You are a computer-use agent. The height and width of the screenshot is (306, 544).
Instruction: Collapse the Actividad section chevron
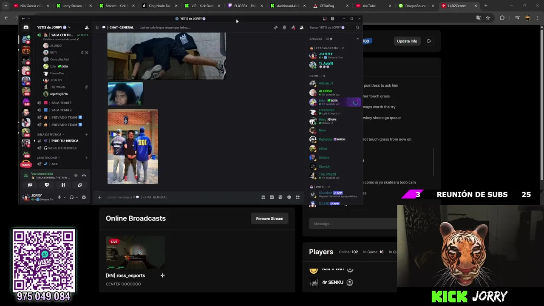point(357,39)
